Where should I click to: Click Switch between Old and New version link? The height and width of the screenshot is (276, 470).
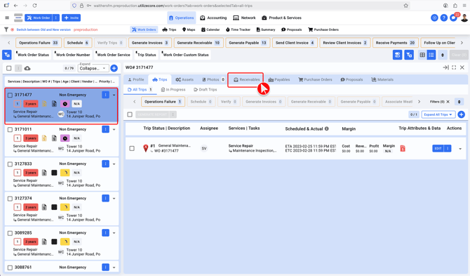[43, 29]
